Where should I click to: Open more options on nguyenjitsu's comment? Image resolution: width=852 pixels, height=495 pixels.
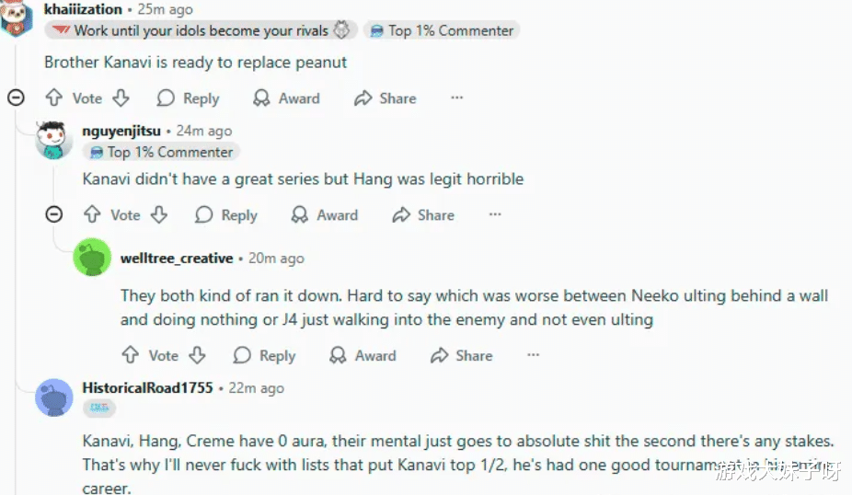495,215
